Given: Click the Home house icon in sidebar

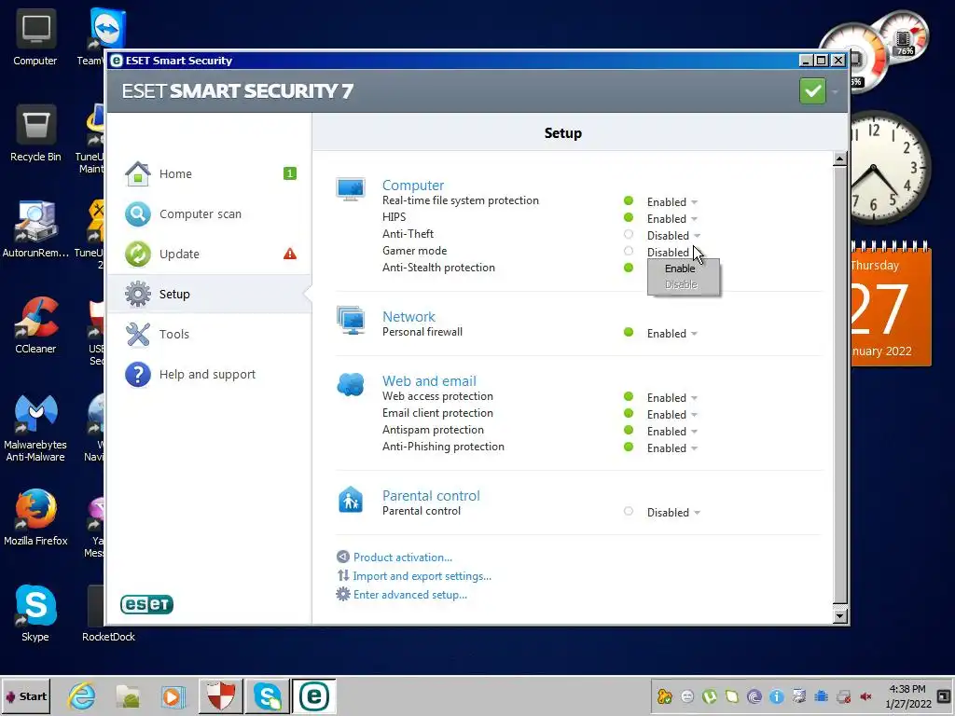Looking at the screenshot, I should [138, 173].
